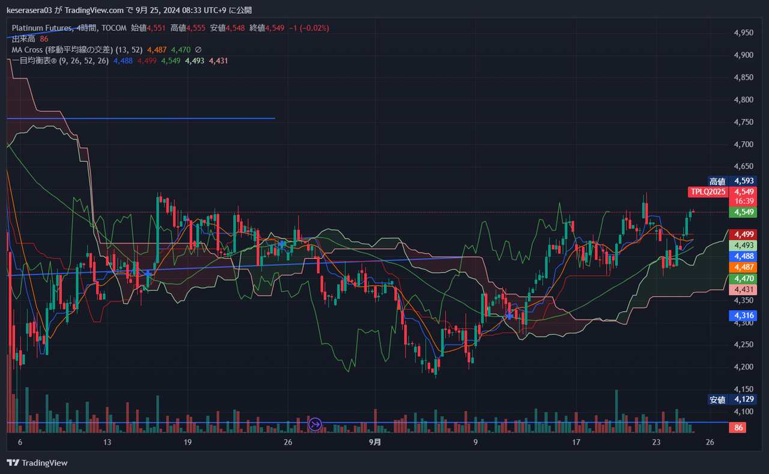Screen dimensions: 769x474
Task: Click the 4,750 price scale tick
Action: tap(744, 122)
